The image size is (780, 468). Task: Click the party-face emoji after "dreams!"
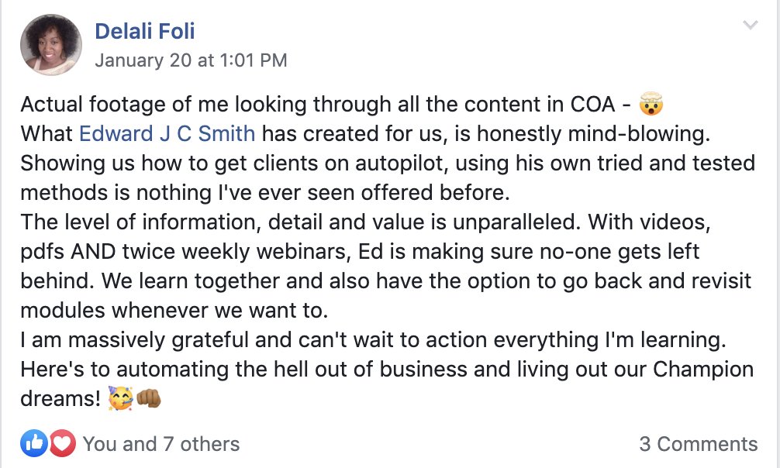point(120,399)
